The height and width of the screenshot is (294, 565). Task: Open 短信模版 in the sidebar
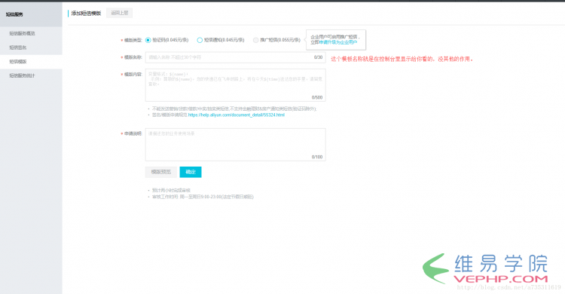coord(18,62)
